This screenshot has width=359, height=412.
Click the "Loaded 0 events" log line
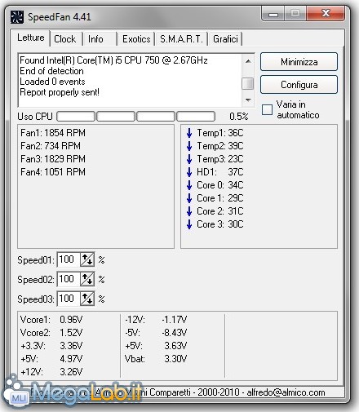(52, 82)
